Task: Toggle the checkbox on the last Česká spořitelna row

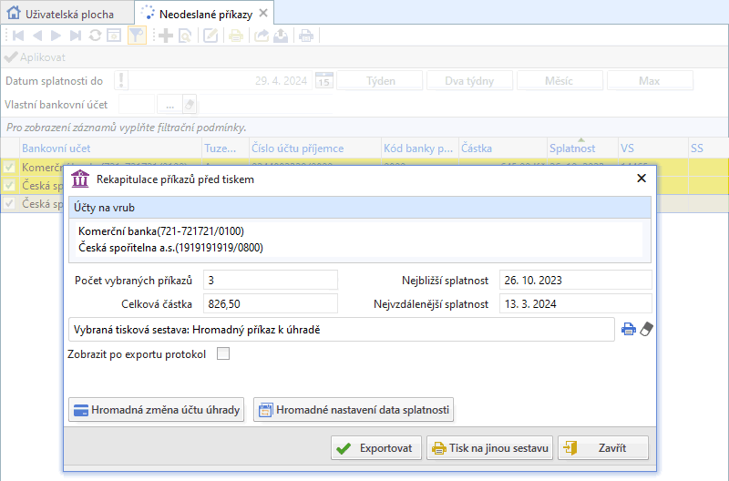Action: coord(9,203)
